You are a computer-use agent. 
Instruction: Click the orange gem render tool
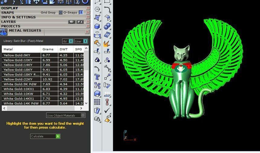tap(108, 119)
